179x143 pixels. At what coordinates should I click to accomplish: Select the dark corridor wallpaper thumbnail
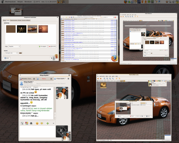pos(22,29)
